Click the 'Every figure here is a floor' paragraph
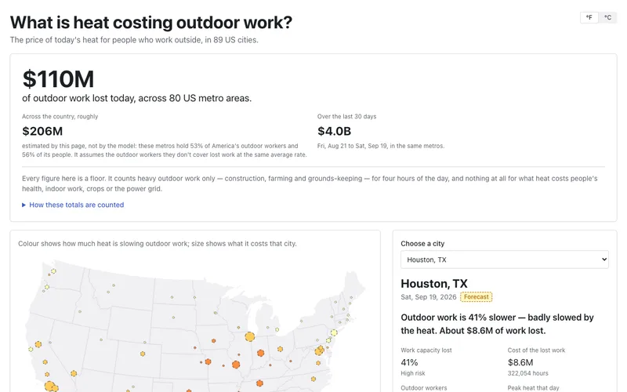Image resolution: width=627 pixels, height=392 pixels. [310, 183]
